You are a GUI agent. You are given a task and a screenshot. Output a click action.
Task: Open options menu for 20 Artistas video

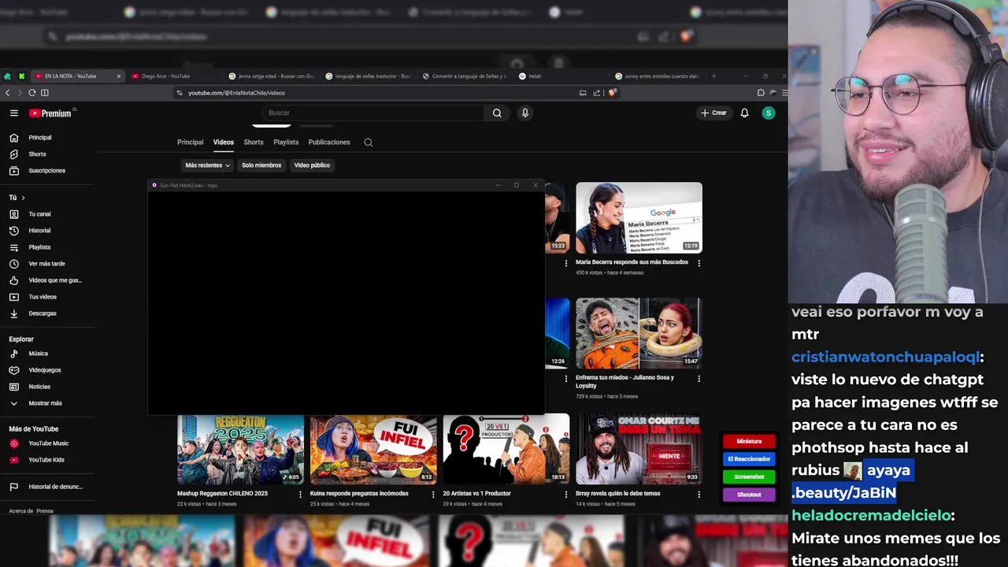pyautogui.click(x=565, y=495)
